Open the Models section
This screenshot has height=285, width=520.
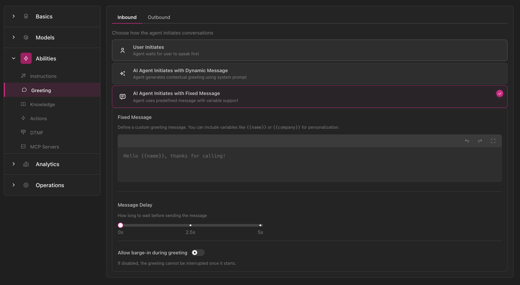pyautogui.click(x=45, y=37)
